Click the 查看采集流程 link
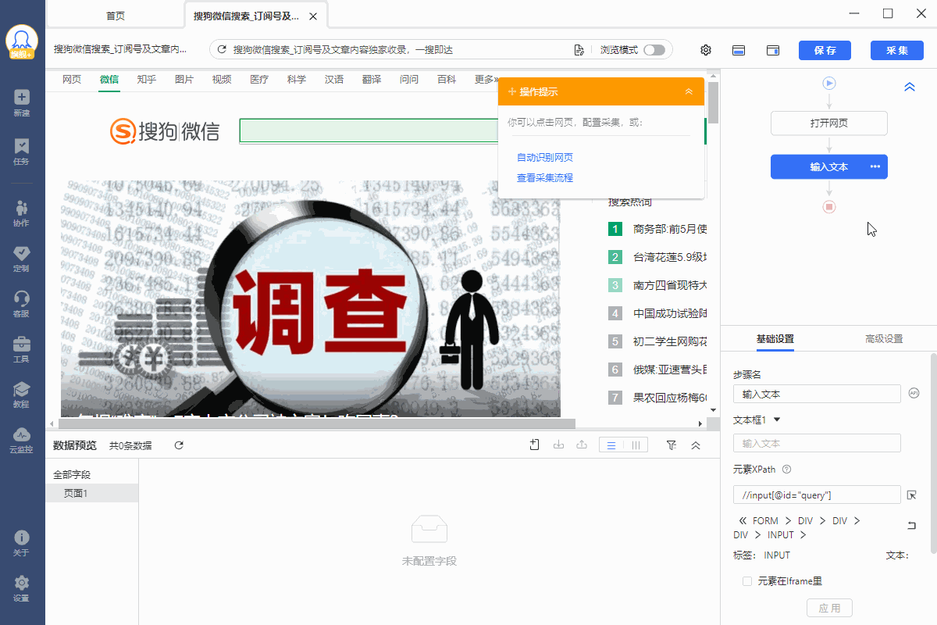 coord(545,178)
